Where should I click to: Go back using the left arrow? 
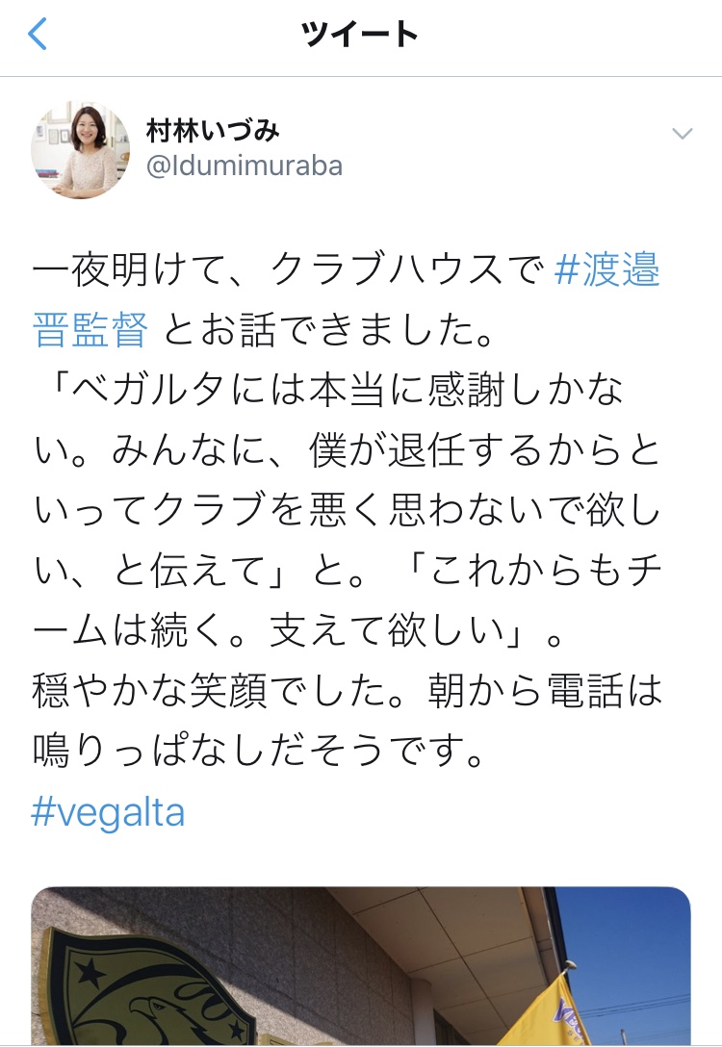[39, 36]
